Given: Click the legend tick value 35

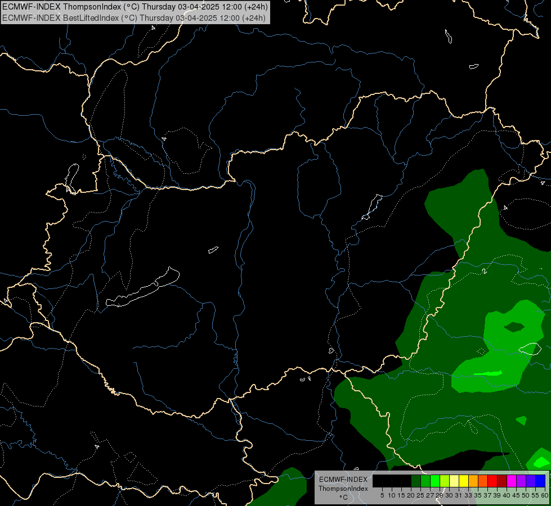Looking at the screenshot, I should point(478,495).
